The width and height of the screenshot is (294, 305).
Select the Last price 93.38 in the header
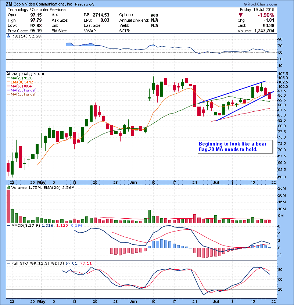click(269, 25)
